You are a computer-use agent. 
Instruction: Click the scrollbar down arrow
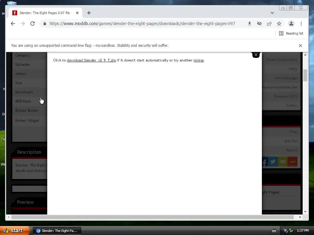[305, 212]
